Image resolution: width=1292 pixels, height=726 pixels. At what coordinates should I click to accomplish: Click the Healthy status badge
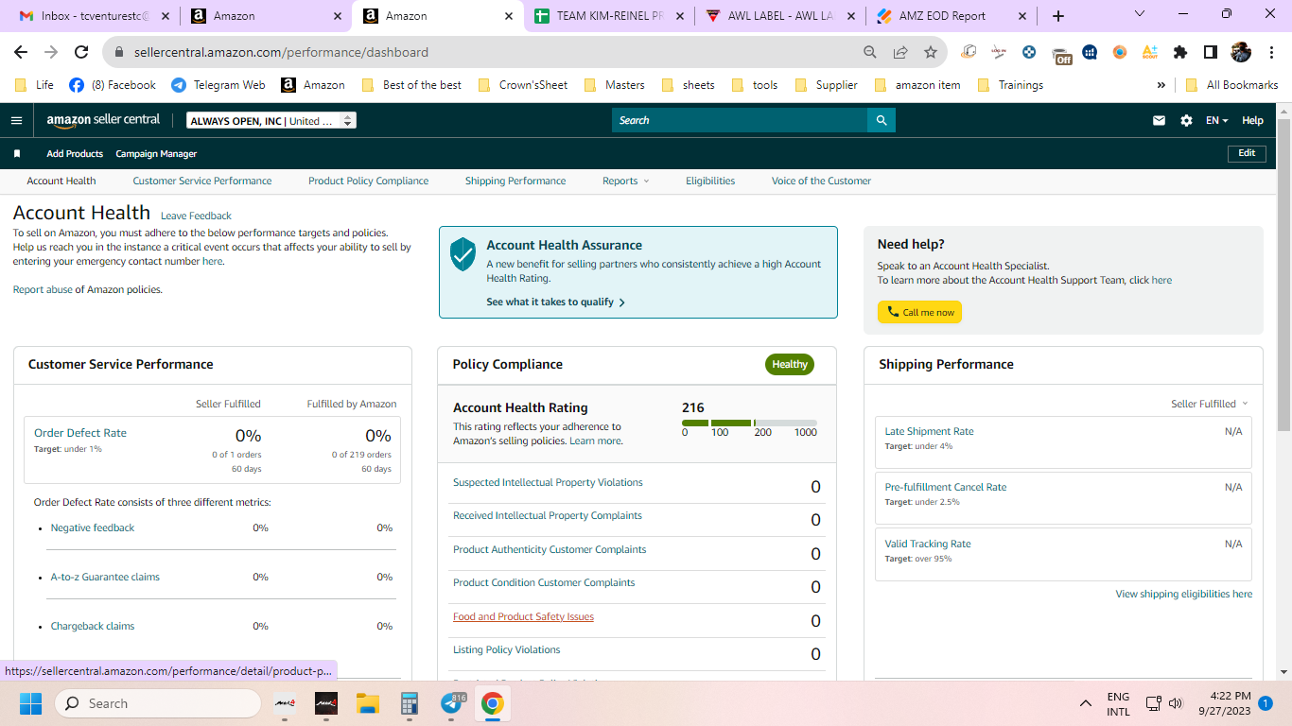[x=790, y=364]
